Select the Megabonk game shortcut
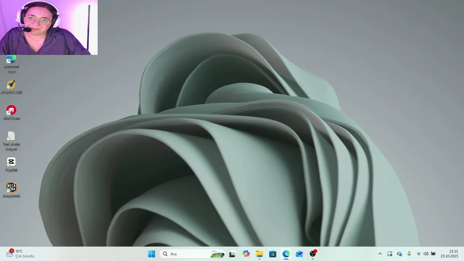 (11, 190)
